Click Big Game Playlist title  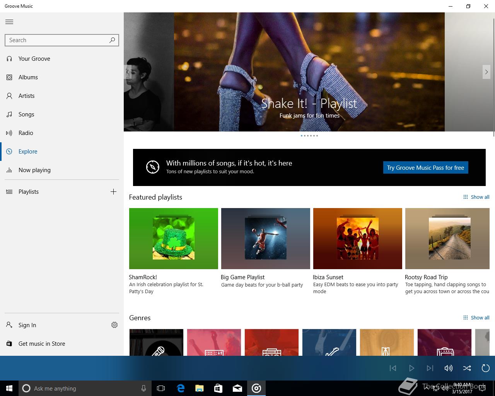[242, 277]
